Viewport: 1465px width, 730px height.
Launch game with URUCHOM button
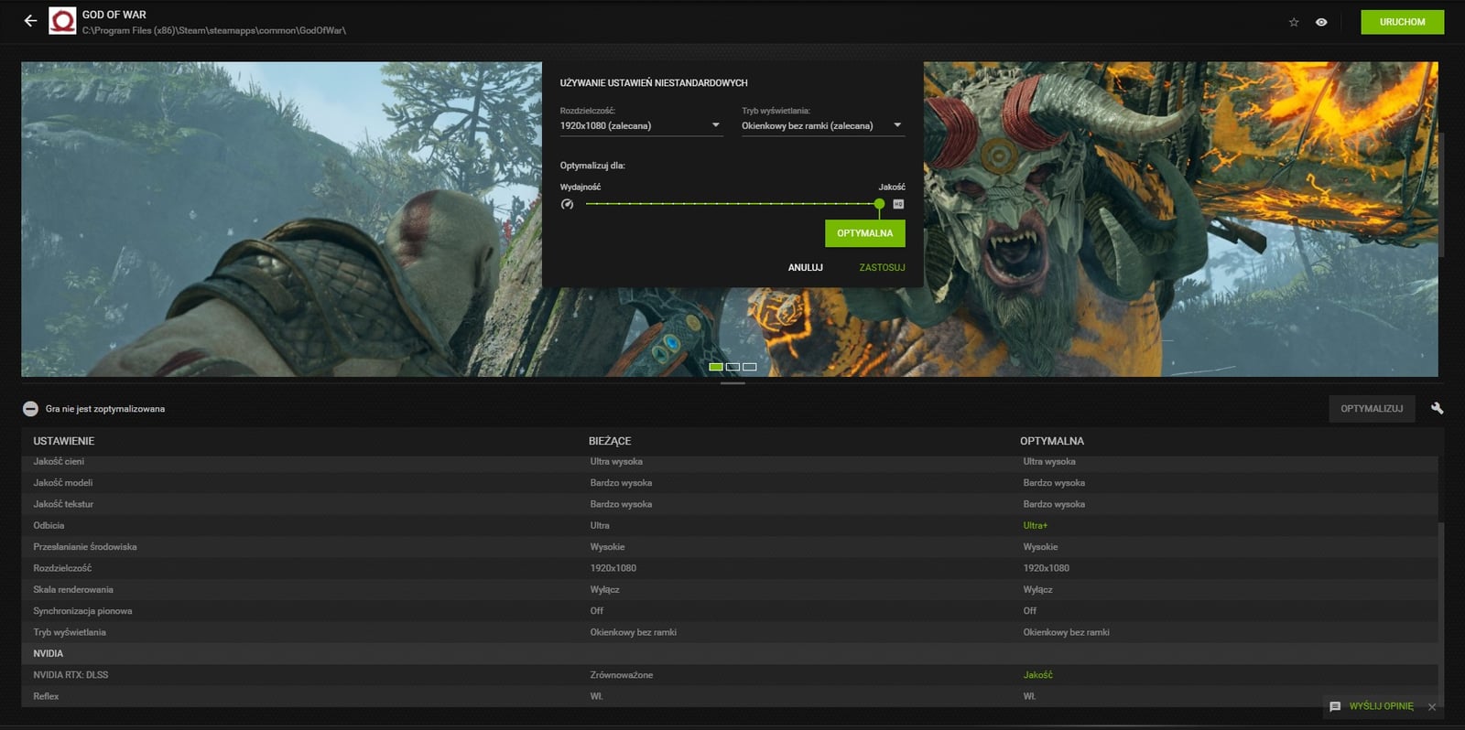click(x=1402, y=22)
